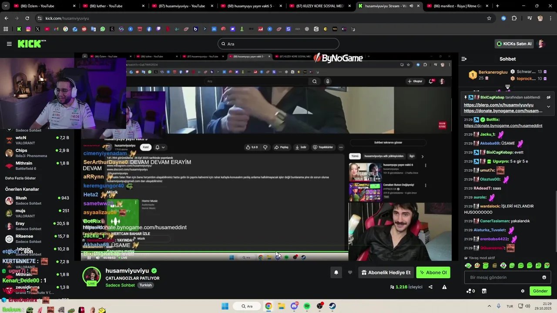Expand the pinned message chevron

click(548, 107)
